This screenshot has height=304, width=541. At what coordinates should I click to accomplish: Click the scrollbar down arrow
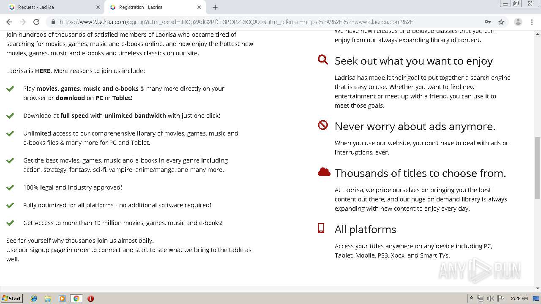537,288
